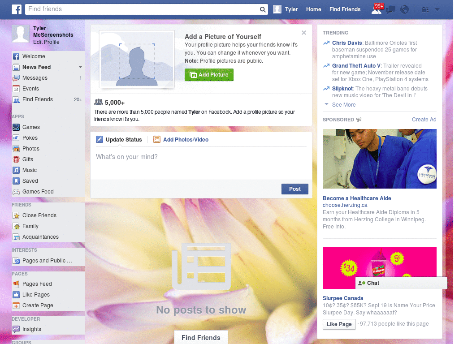This screenshot has width=459, height=344.
Task: Click the sidebar profile avatar thumbnail
Action: click(x=21, y=34)
